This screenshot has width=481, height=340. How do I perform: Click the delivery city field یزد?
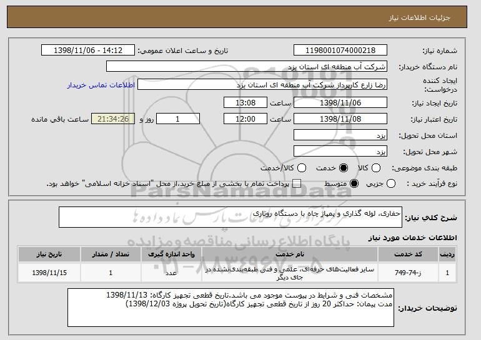tap(340, 152)
